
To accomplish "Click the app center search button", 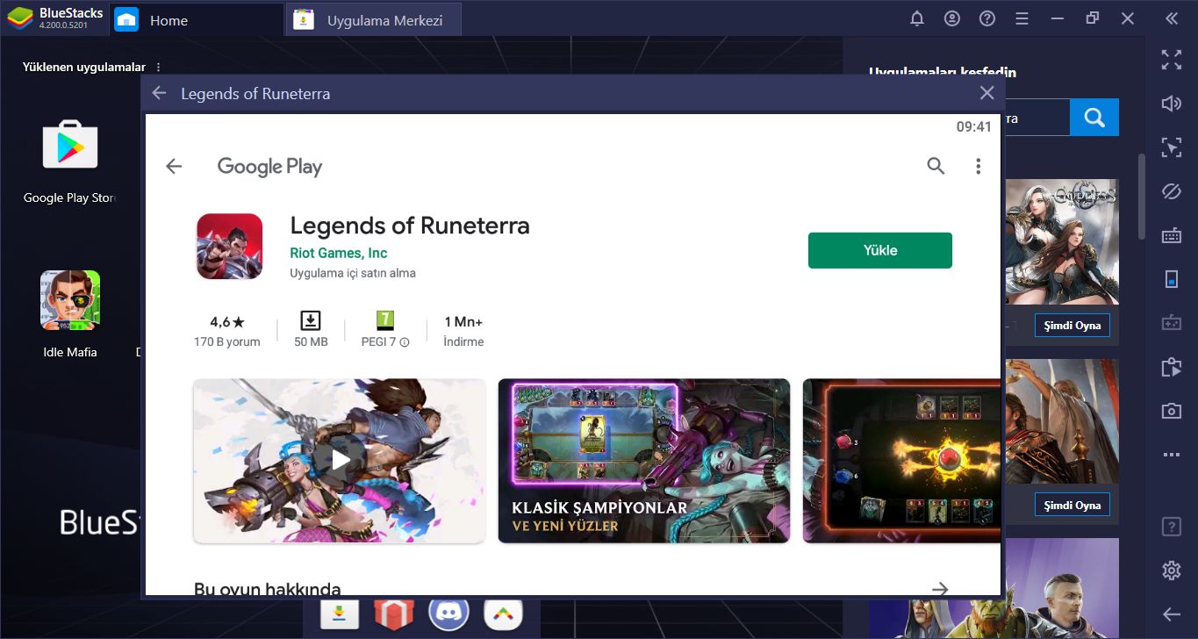I will 1094,117.
